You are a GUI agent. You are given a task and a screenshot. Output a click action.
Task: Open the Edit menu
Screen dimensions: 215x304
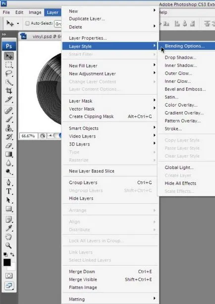[x=19, y=12]
